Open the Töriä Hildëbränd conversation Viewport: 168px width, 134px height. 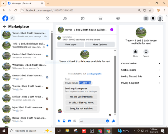pos(25,46)
